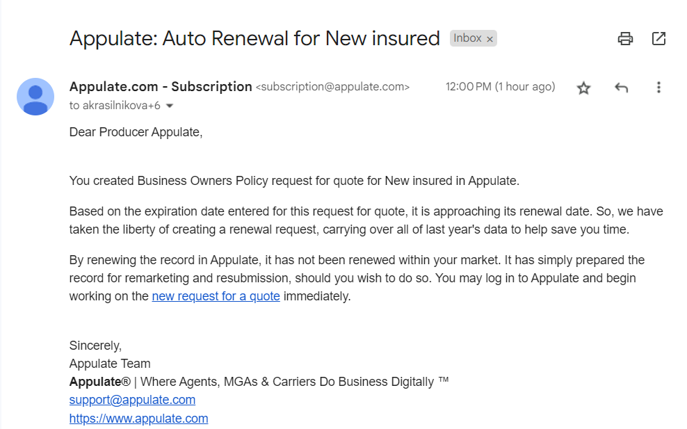
Task: Visit the https://www.appulate.com link
Action: click(138, 419)
